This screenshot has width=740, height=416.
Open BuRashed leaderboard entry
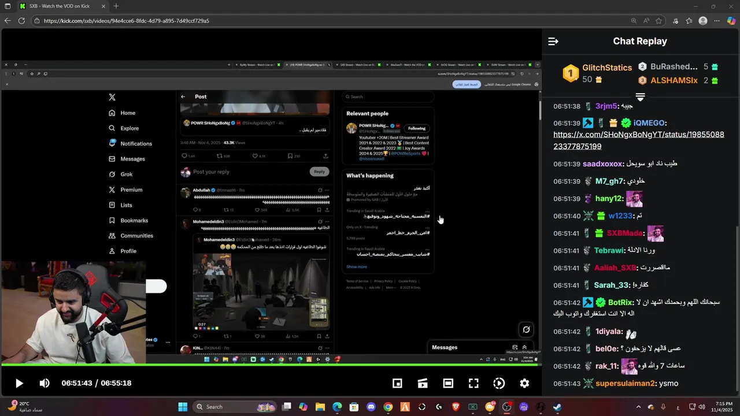coord(679,66)
